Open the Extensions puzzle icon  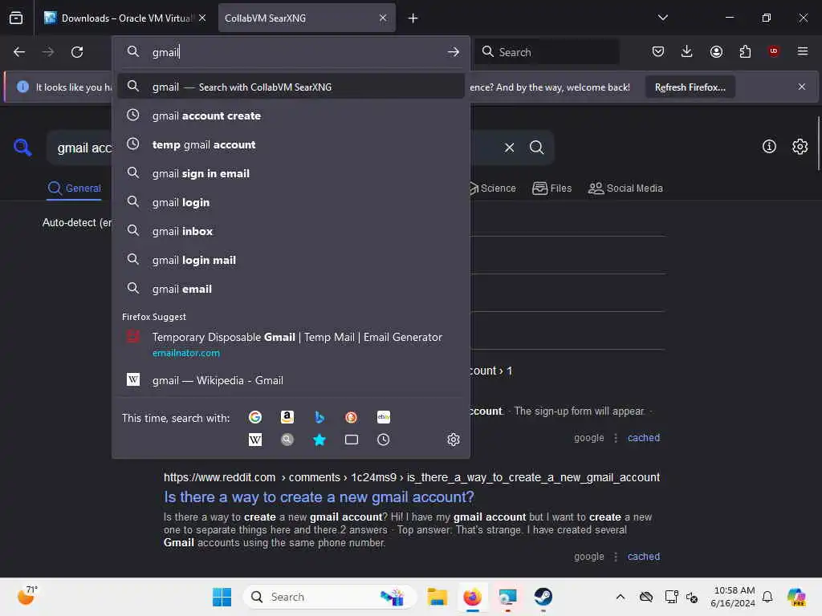click(x=745, y=51)
